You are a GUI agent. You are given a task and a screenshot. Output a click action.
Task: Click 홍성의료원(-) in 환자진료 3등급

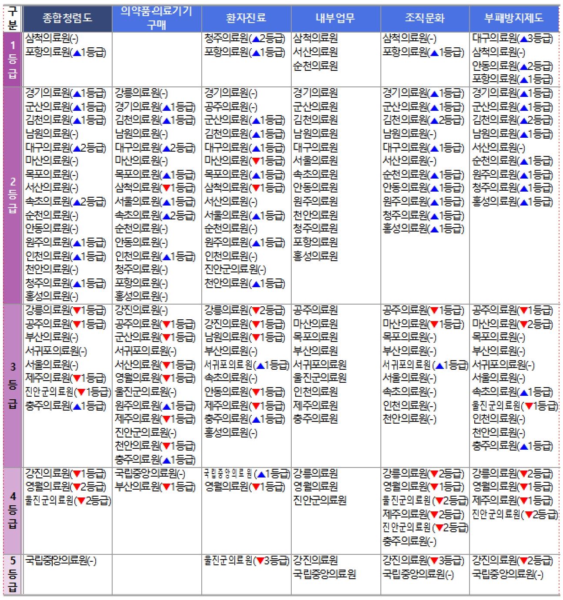click(231, 433)
